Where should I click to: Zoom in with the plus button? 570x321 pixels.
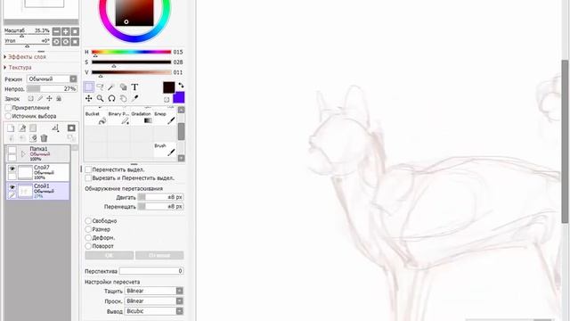click(x=65, y=32)
